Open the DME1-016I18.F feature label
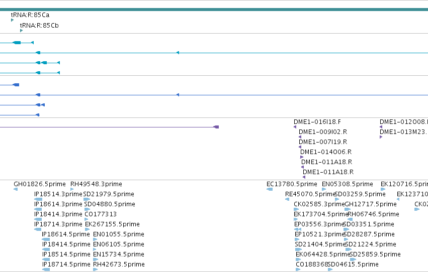 pos(317,122)
